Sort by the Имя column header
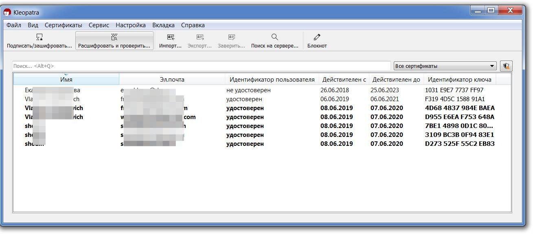 pos(66,79)
